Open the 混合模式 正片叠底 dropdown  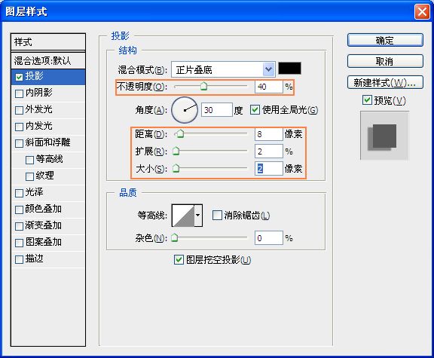point(223,69)
